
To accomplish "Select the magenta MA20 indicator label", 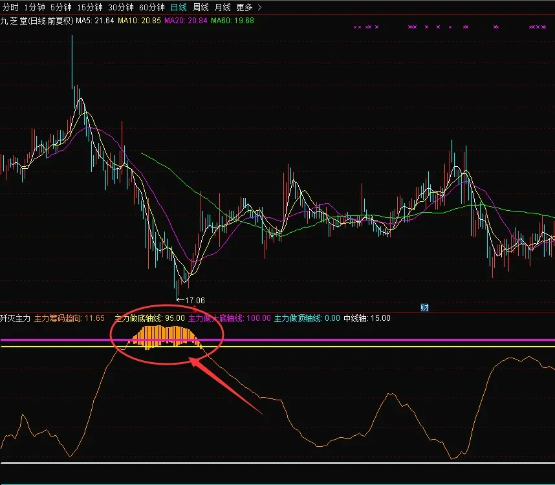I will click(186, 21).
